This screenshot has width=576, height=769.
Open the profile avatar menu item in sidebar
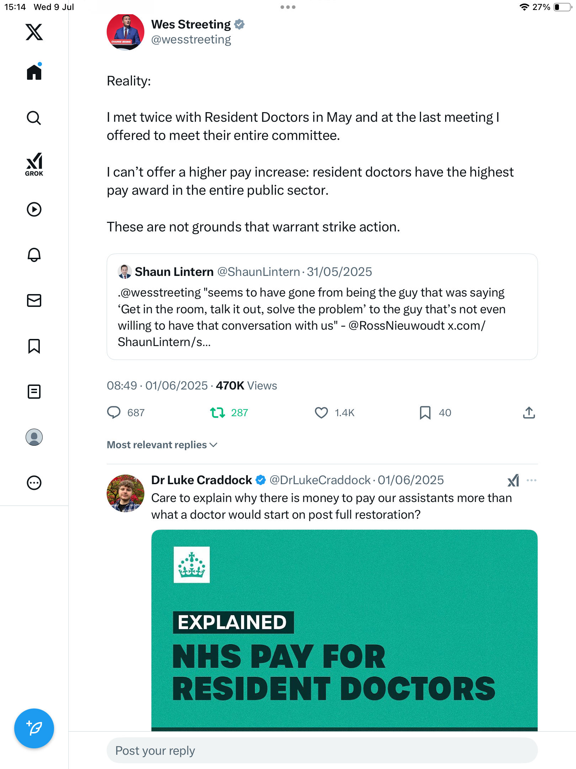34,437
